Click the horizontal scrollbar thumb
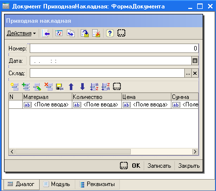This screenshot has width=216, height=191. (73, 151)
